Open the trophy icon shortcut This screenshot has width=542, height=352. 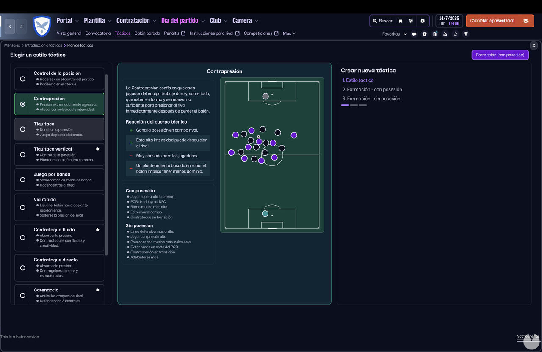(x=465, y=34)
